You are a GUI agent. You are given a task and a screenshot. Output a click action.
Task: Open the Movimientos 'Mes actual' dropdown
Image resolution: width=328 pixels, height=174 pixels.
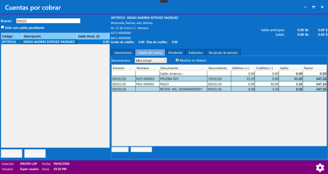(x=151, y=60)
